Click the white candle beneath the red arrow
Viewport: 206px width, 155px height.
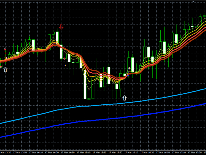(57, 37)
